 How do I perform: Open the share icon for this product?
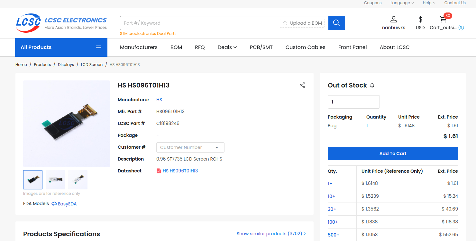click(x=302, y=85)
